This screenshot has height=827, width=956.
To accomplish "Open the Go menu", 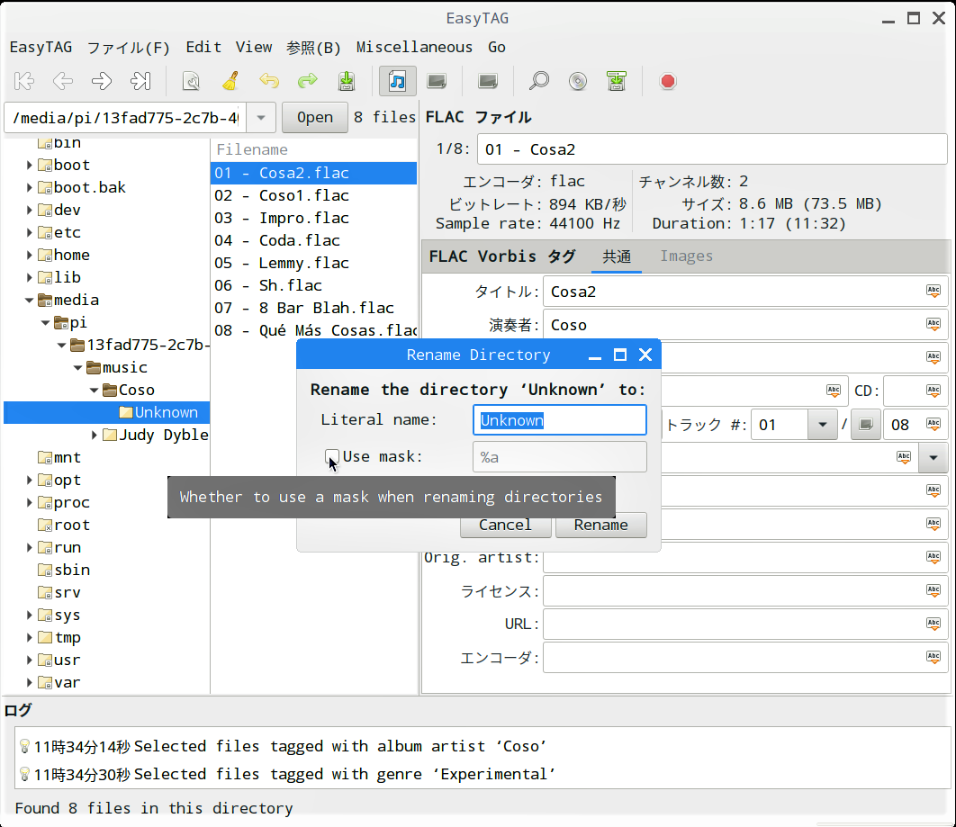I will [497, 47].
